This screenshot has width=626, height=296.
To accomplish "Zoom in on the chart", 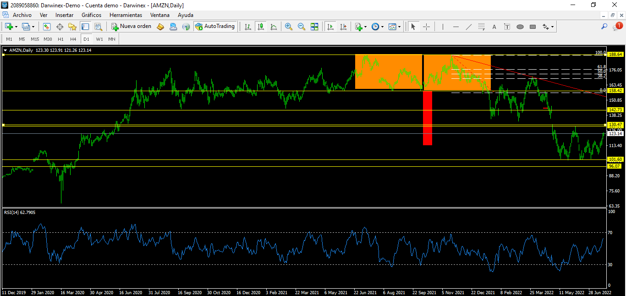I will [x=289, y=27].
